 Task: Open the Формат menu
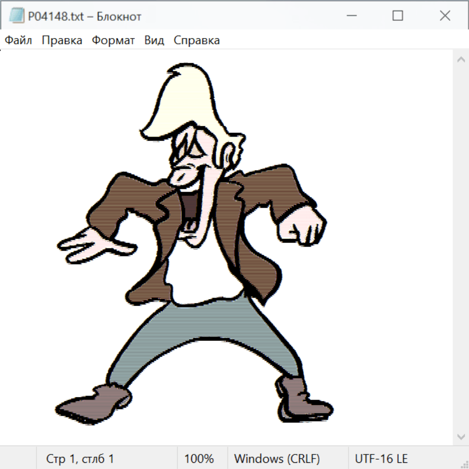113,41
